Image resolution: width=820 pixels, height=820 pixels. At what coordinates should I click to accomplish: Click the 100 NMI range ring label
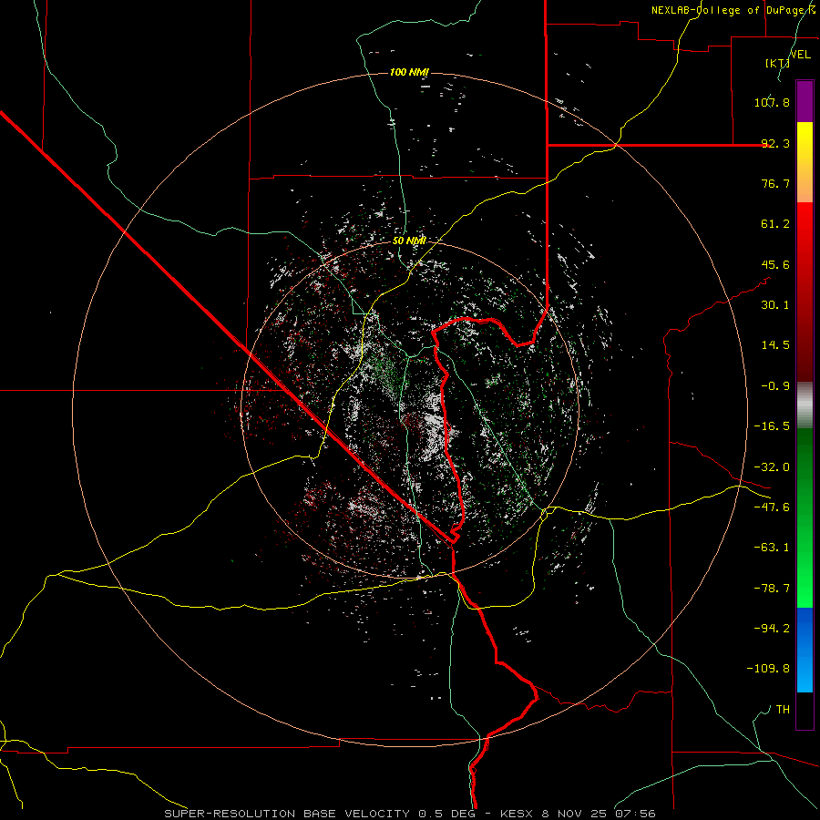409,72
